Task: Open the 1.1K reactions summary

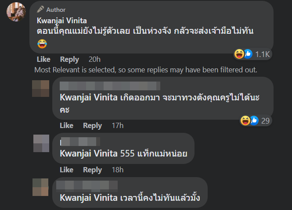Action: click(x=255, y=54)
